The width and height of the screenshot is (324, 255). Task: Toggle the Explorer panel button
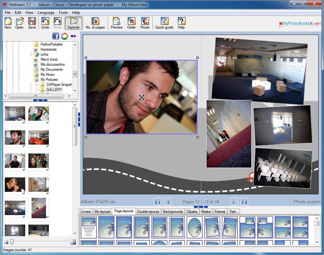[x=74, y=23]
